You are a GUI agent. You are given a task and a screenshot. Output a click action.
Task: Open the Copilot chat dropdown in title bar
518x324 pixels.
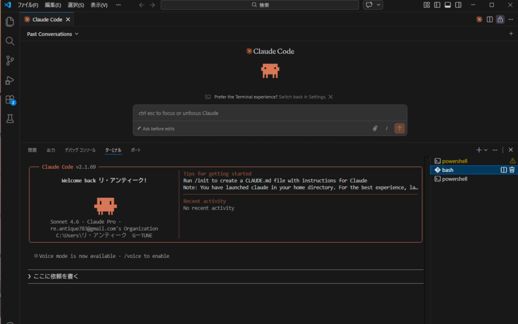click(x=378, y=5)
